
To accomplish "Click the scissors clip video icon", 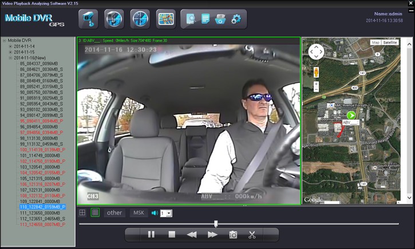I will tap(252, 235).
